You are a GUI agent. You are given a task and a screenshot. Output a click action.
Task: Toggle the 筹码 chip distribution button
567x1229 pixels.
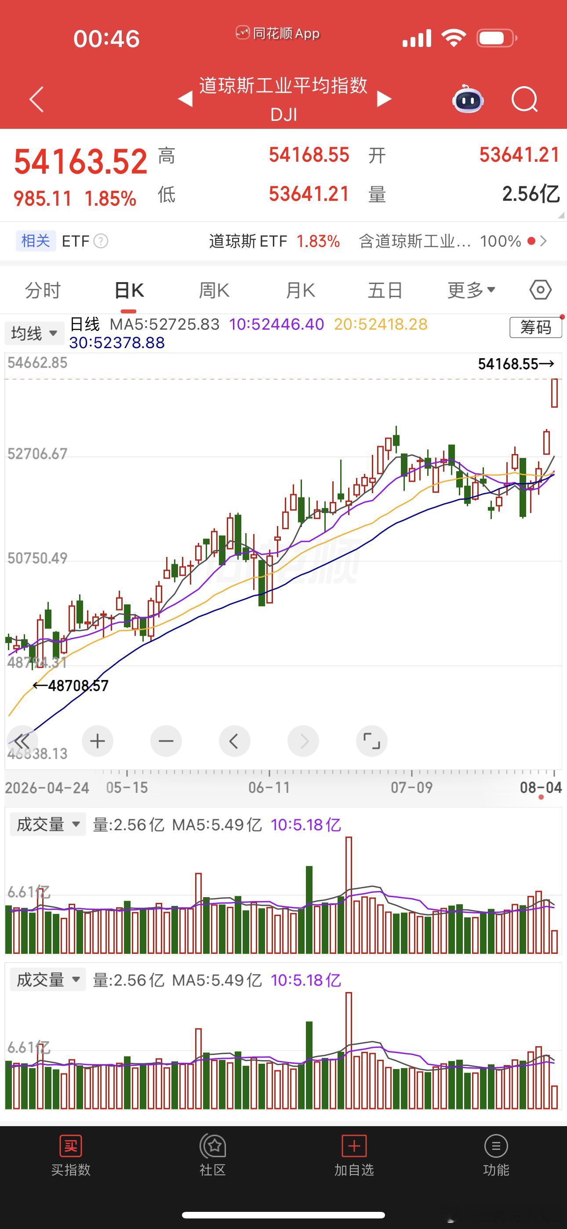point(535,327)
